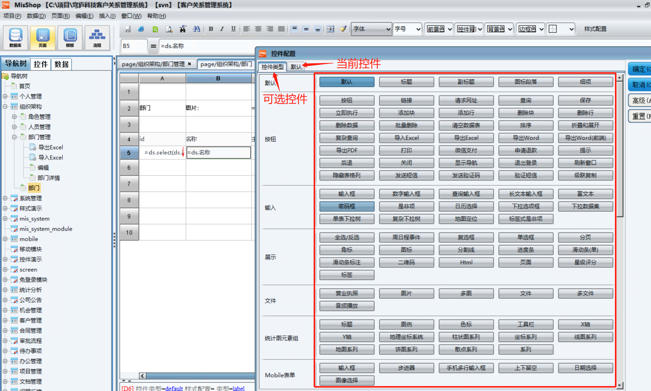
Task: Set vertical align top
Action: point(295,29)
